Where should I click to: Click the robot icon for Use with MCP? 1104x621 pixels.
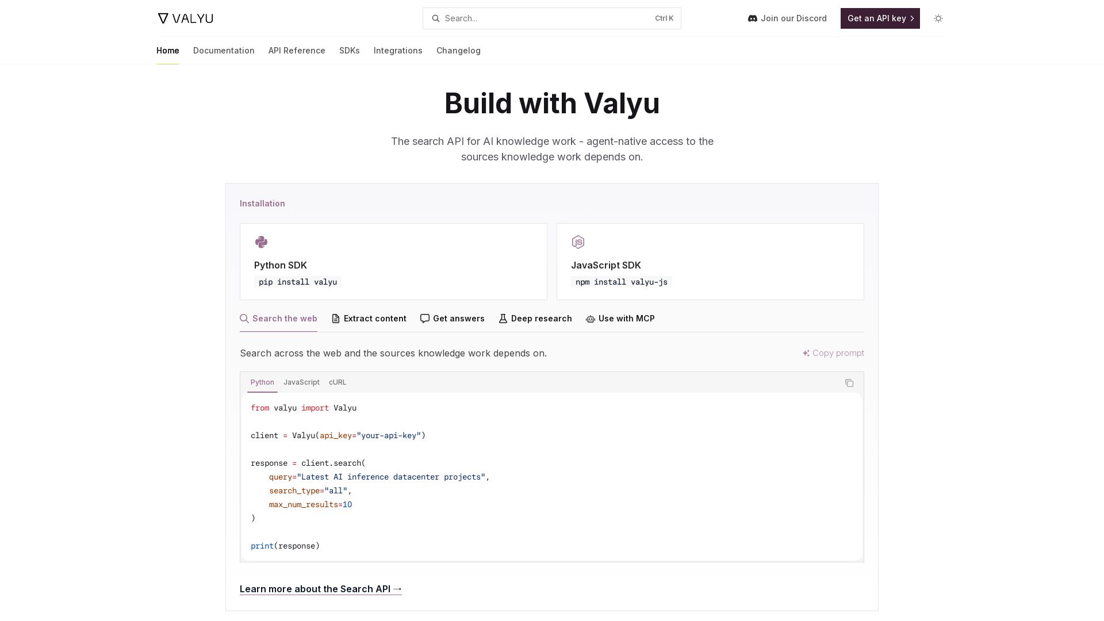tap(591, 319)
